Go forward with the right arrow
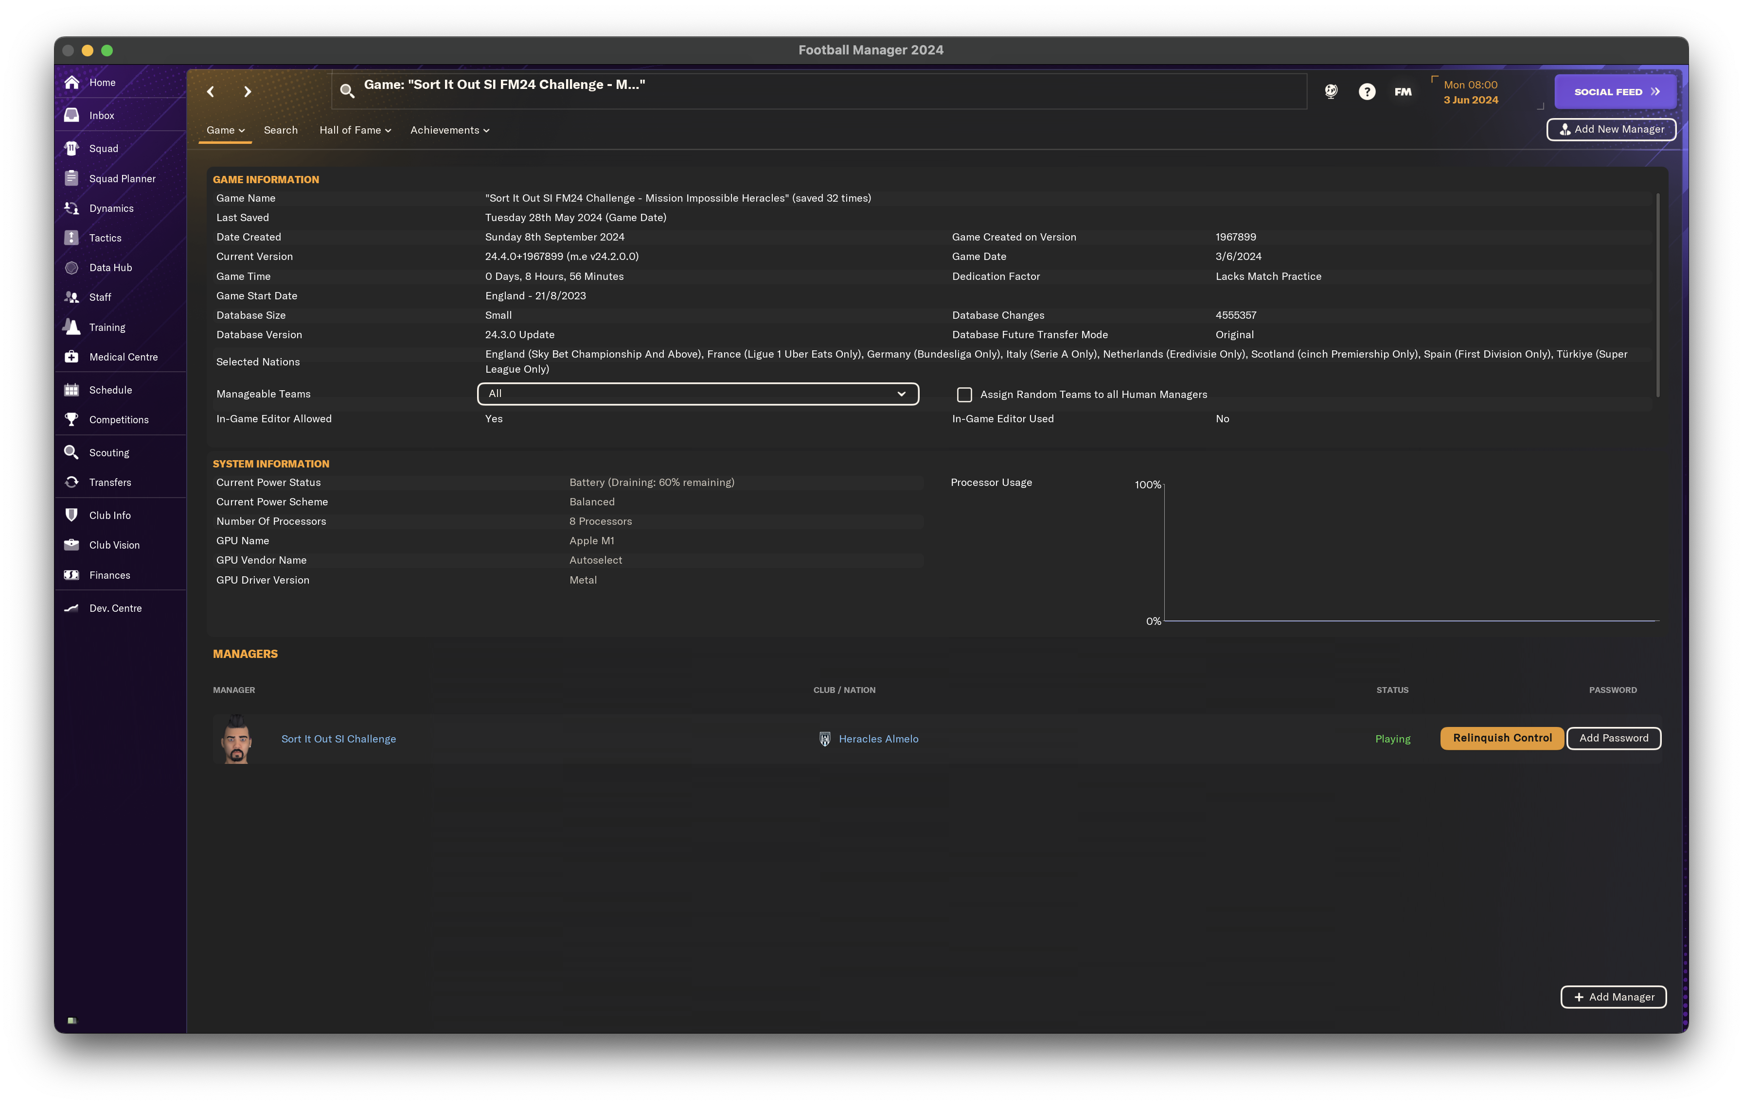Image resolution: width=1743 pixels, height=1105 pixels. click(248, 91)
